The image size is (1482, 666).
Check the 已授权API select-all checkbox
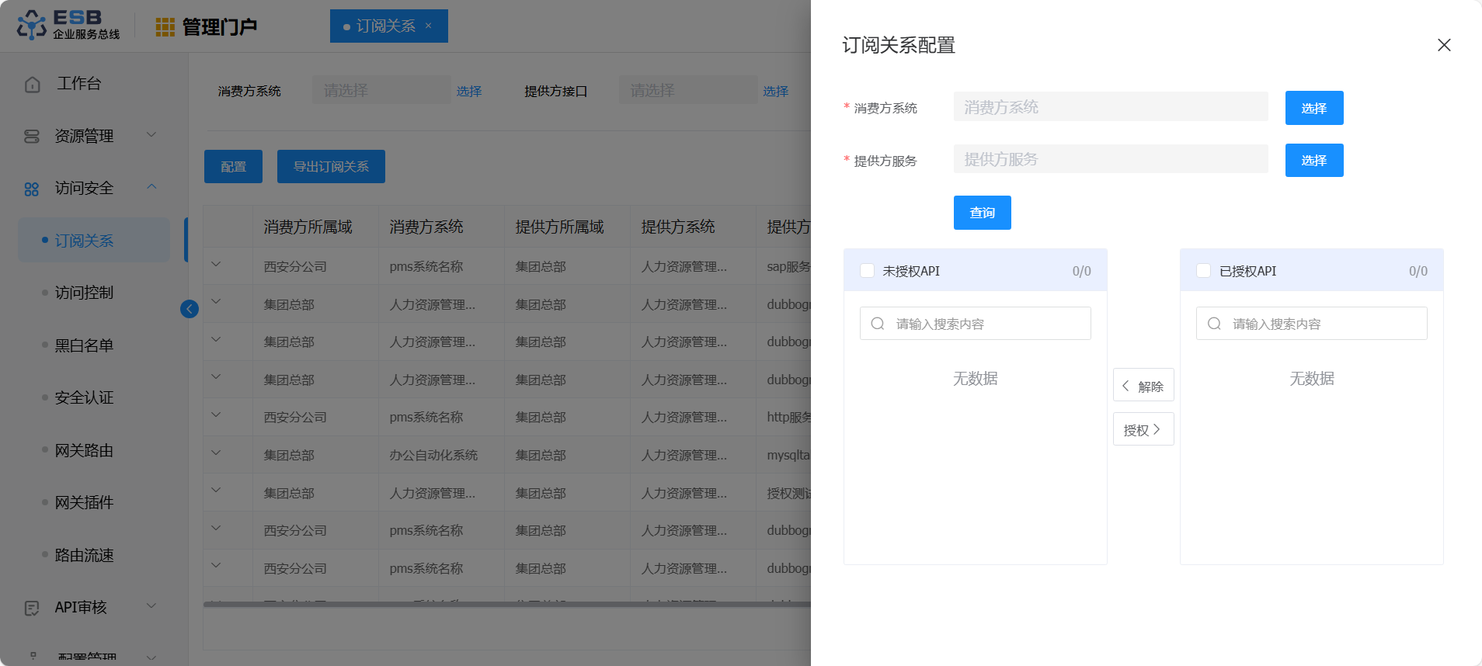[x=1204, y=271]
